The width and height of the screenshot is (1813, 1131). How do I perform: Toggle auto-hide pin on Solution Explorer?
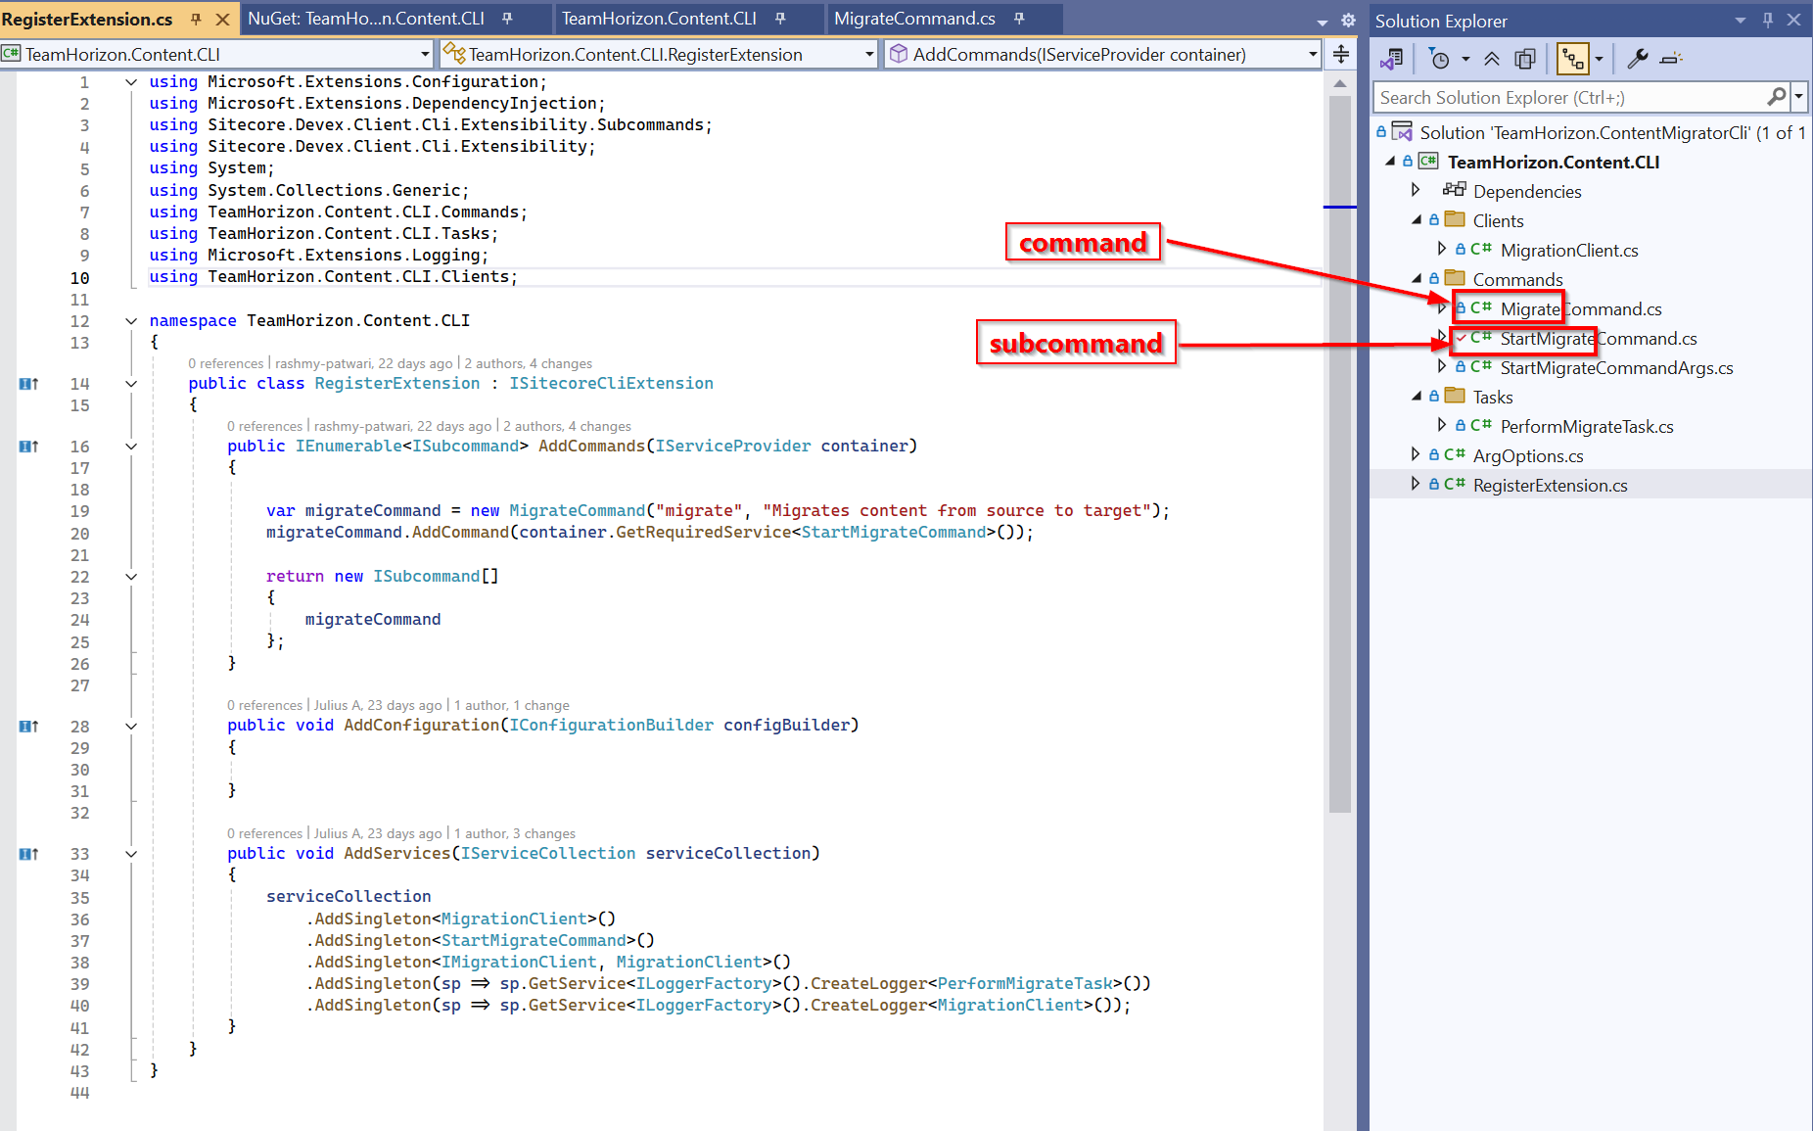click(x=1768, y=21)
